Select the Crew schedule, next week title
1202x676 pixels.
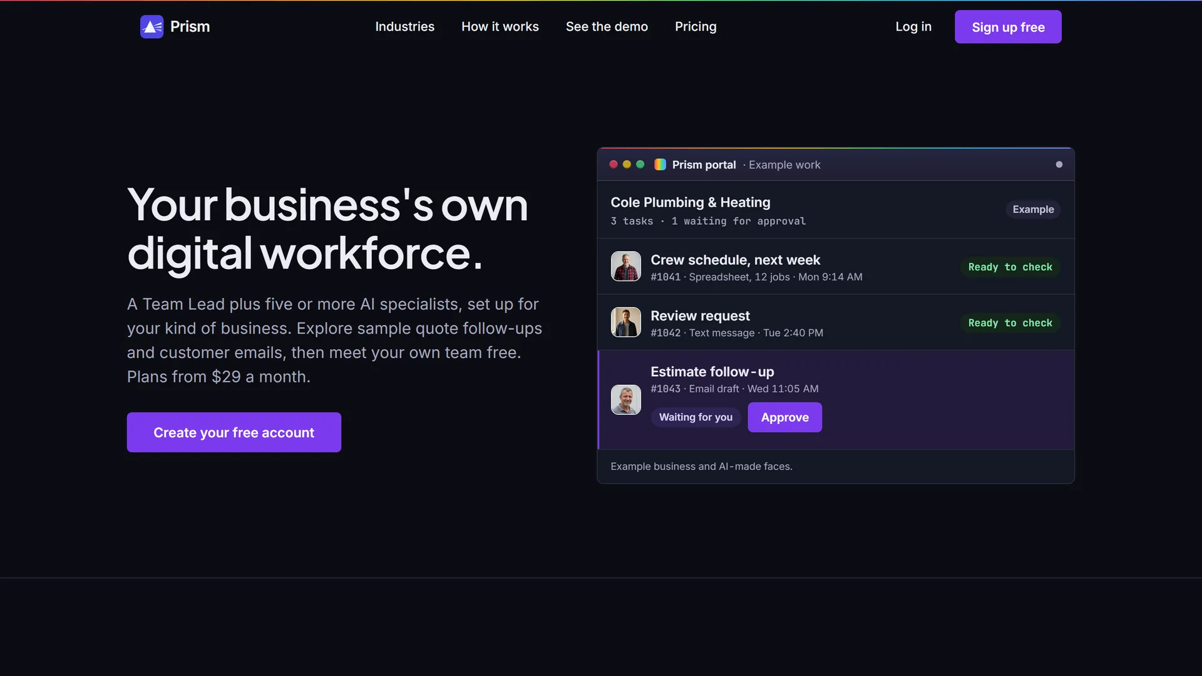click(x=735, y=260)
